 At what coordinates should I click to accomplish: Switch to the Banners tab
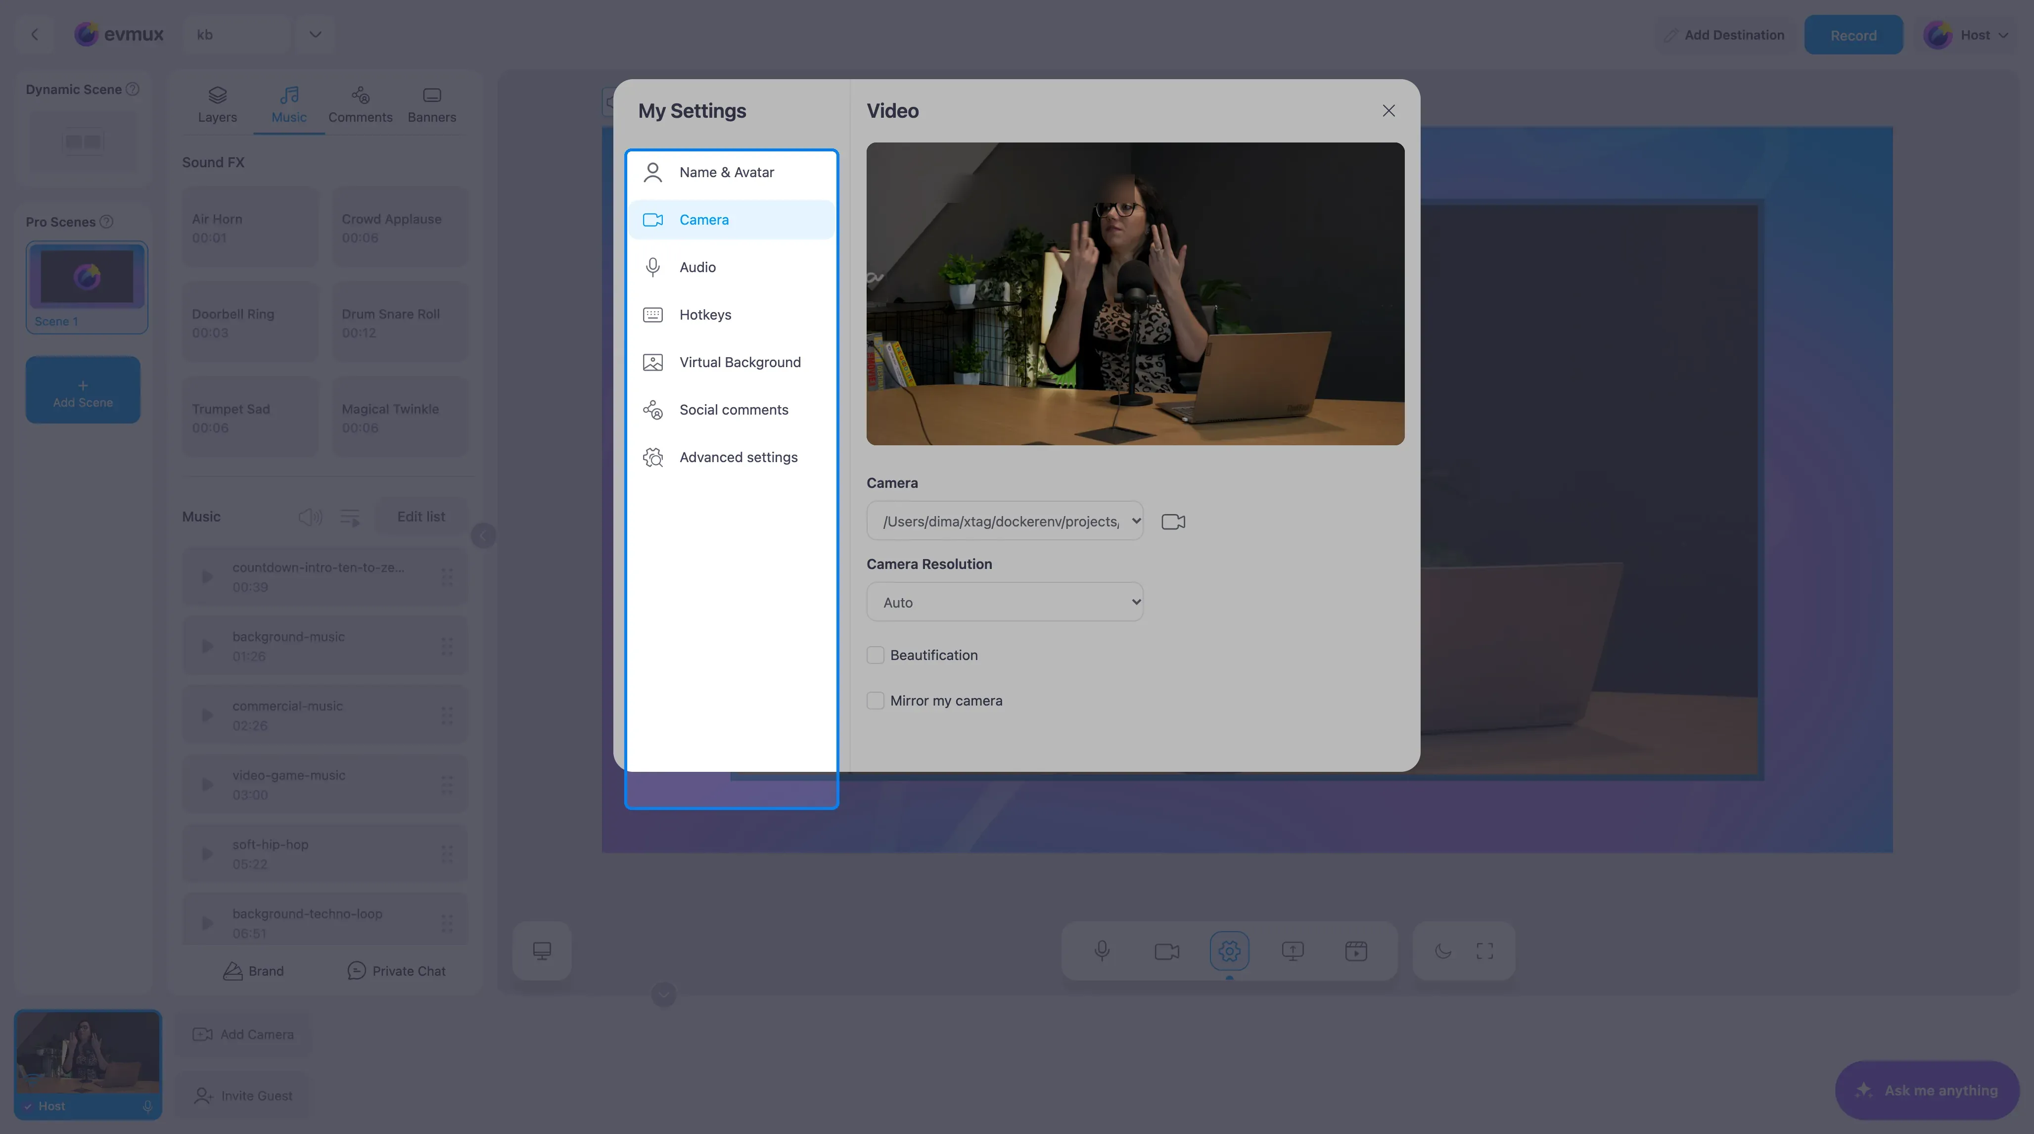[x=432, y=105]
